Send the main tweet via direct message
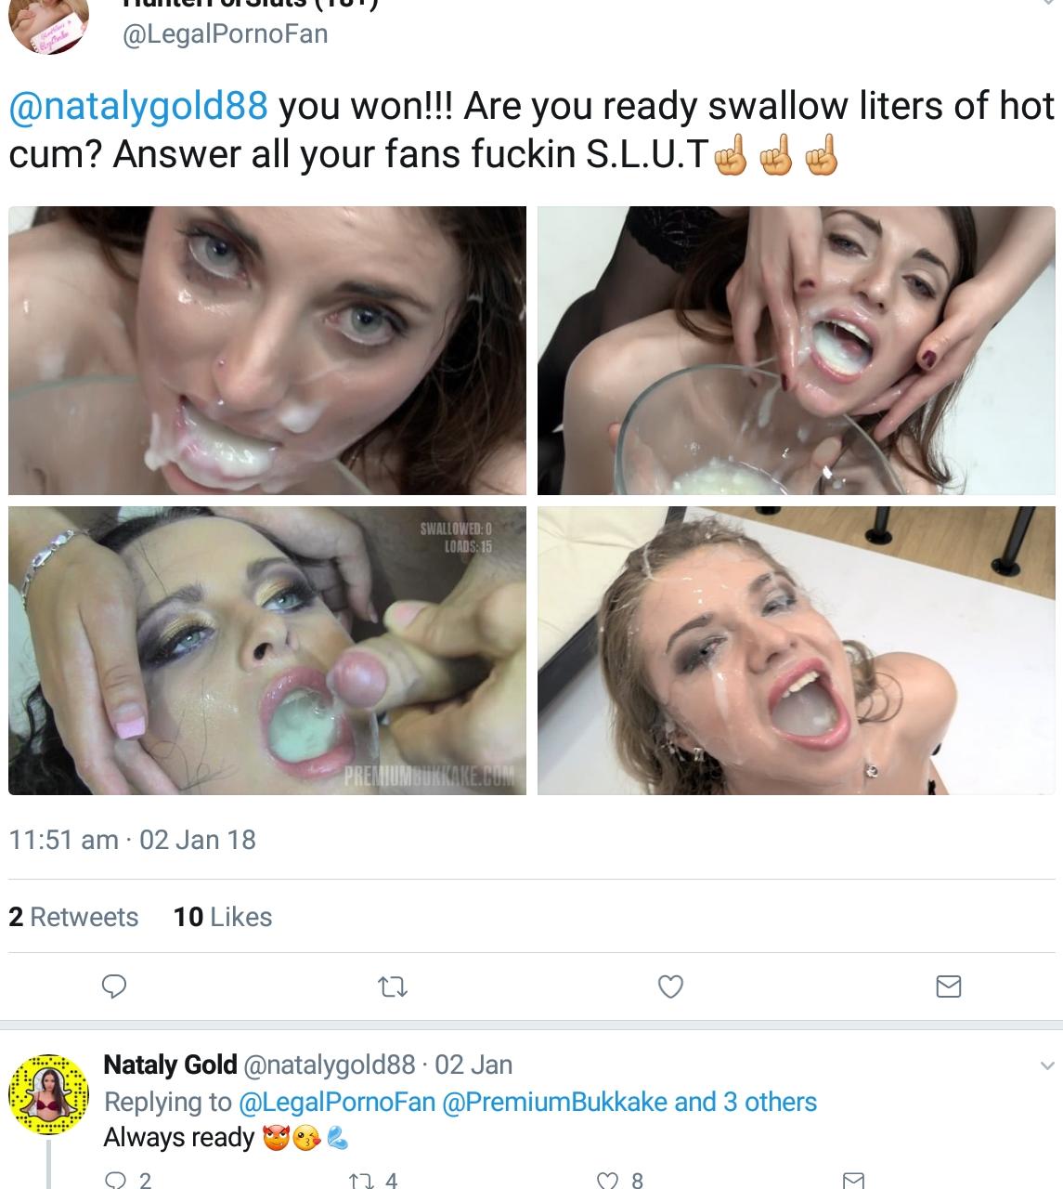Image resolution: width=1063 pixels, height=1189 pixels. [948, 986]
